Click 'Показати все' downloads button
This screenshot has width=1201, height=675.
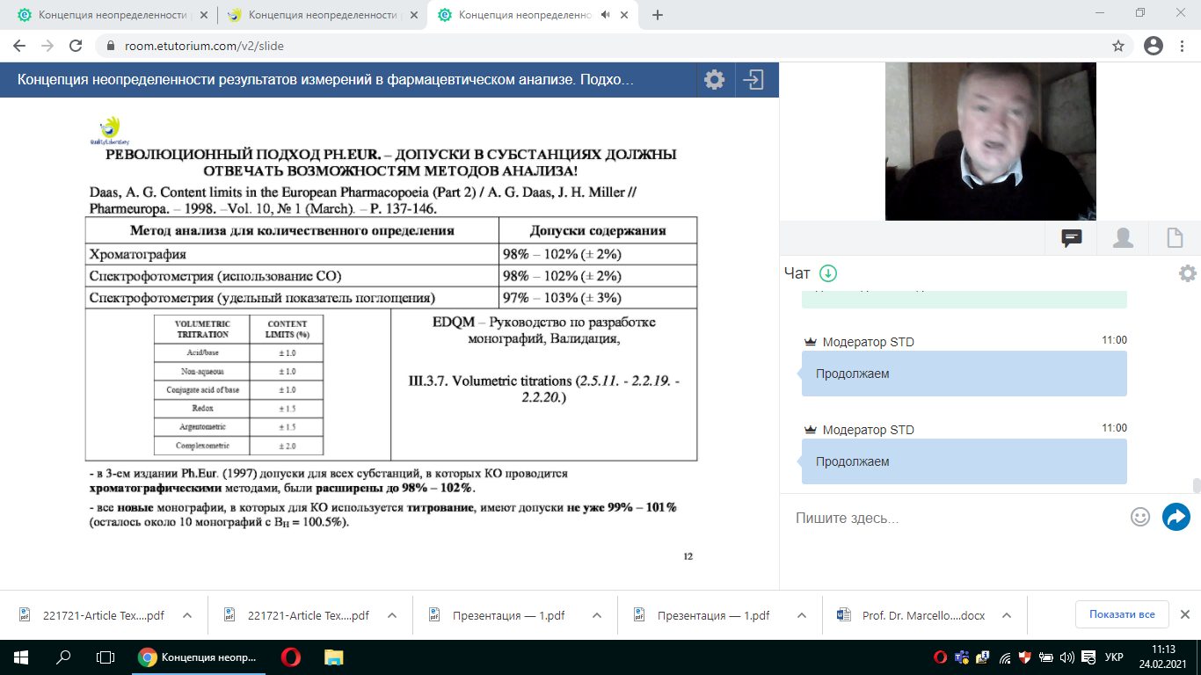1122,614
